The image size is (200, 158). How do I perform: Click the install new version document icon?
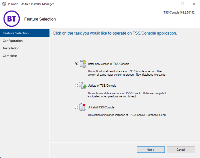(83, 64)
